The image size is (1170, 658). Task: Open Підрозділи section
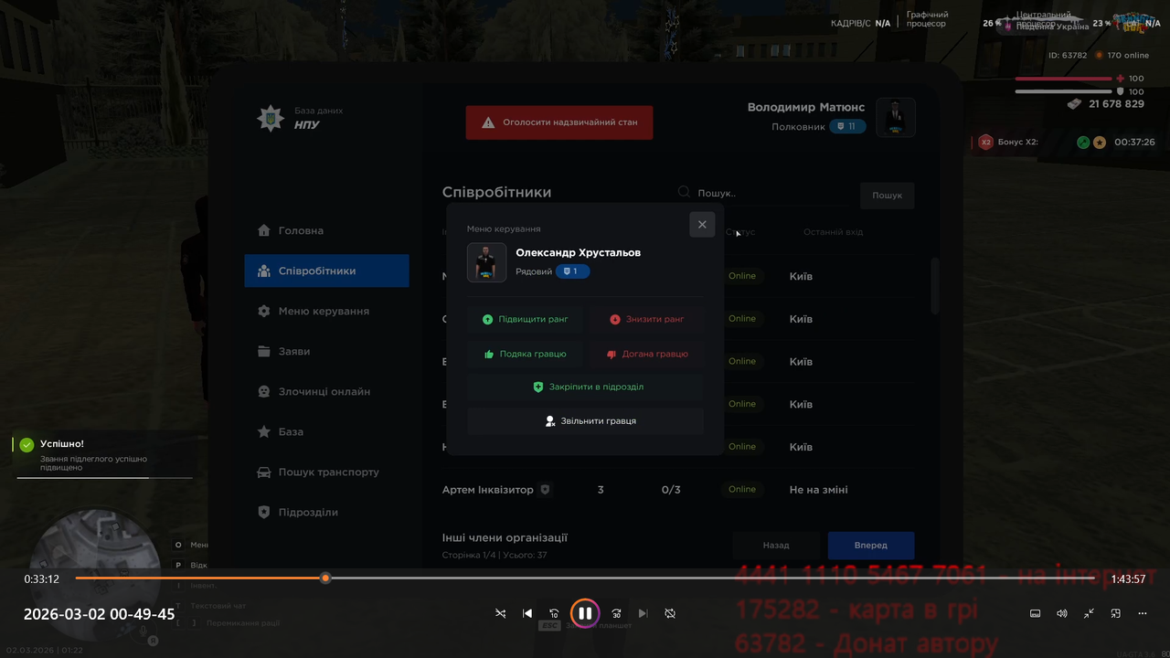click(x=326, y=513)
